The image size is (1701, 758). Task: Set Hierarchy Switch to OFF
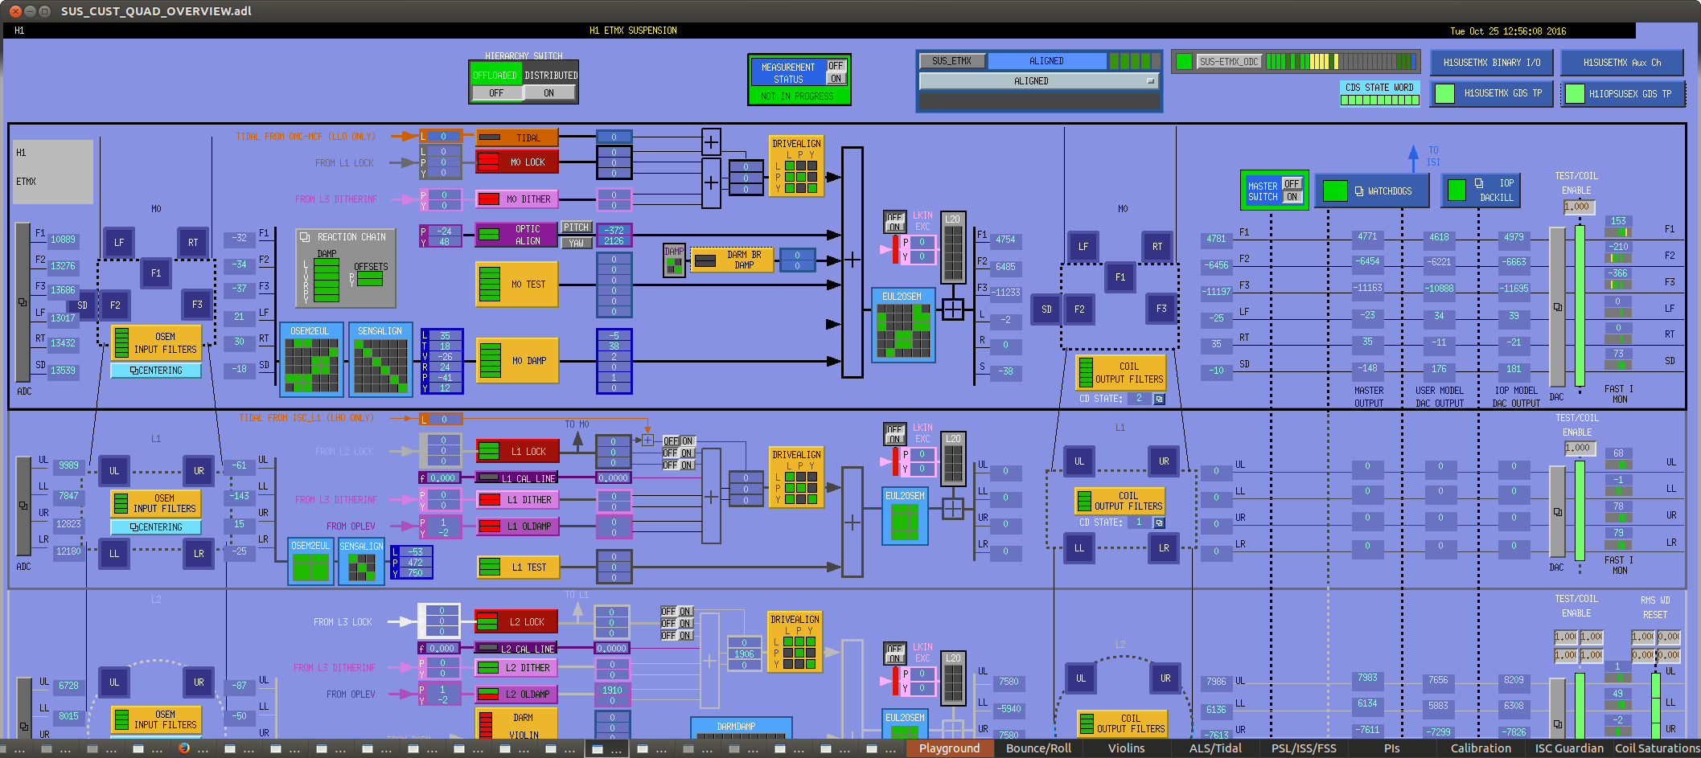pyautogui.click(x=496, y=93)
